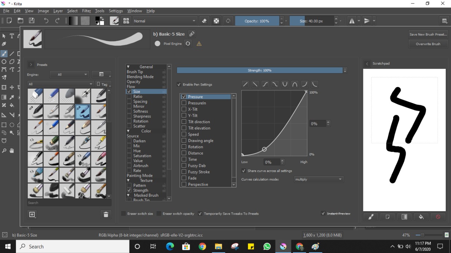The height and width of the screenshot is (253, 451).
Task: Open the Filter menu
Action: [x=86, y=11]
